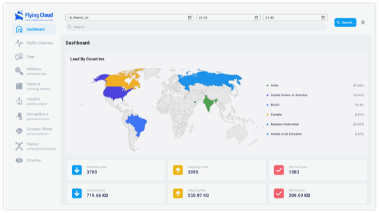The width and height of the screenshot is (379, 213).
Task: Click the Patterns grid icon
Action: (x=19, y=86)
